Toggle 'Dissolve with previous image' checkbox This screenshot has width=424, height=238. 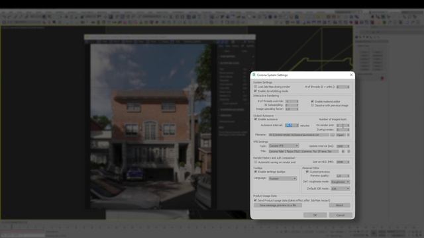(x=312, y=105)
